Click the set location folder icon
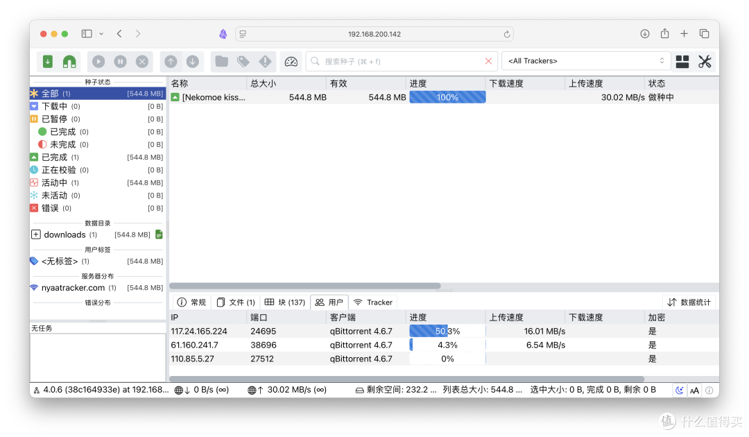This screenshot has height=437, width=749. [x=222, y=62]
